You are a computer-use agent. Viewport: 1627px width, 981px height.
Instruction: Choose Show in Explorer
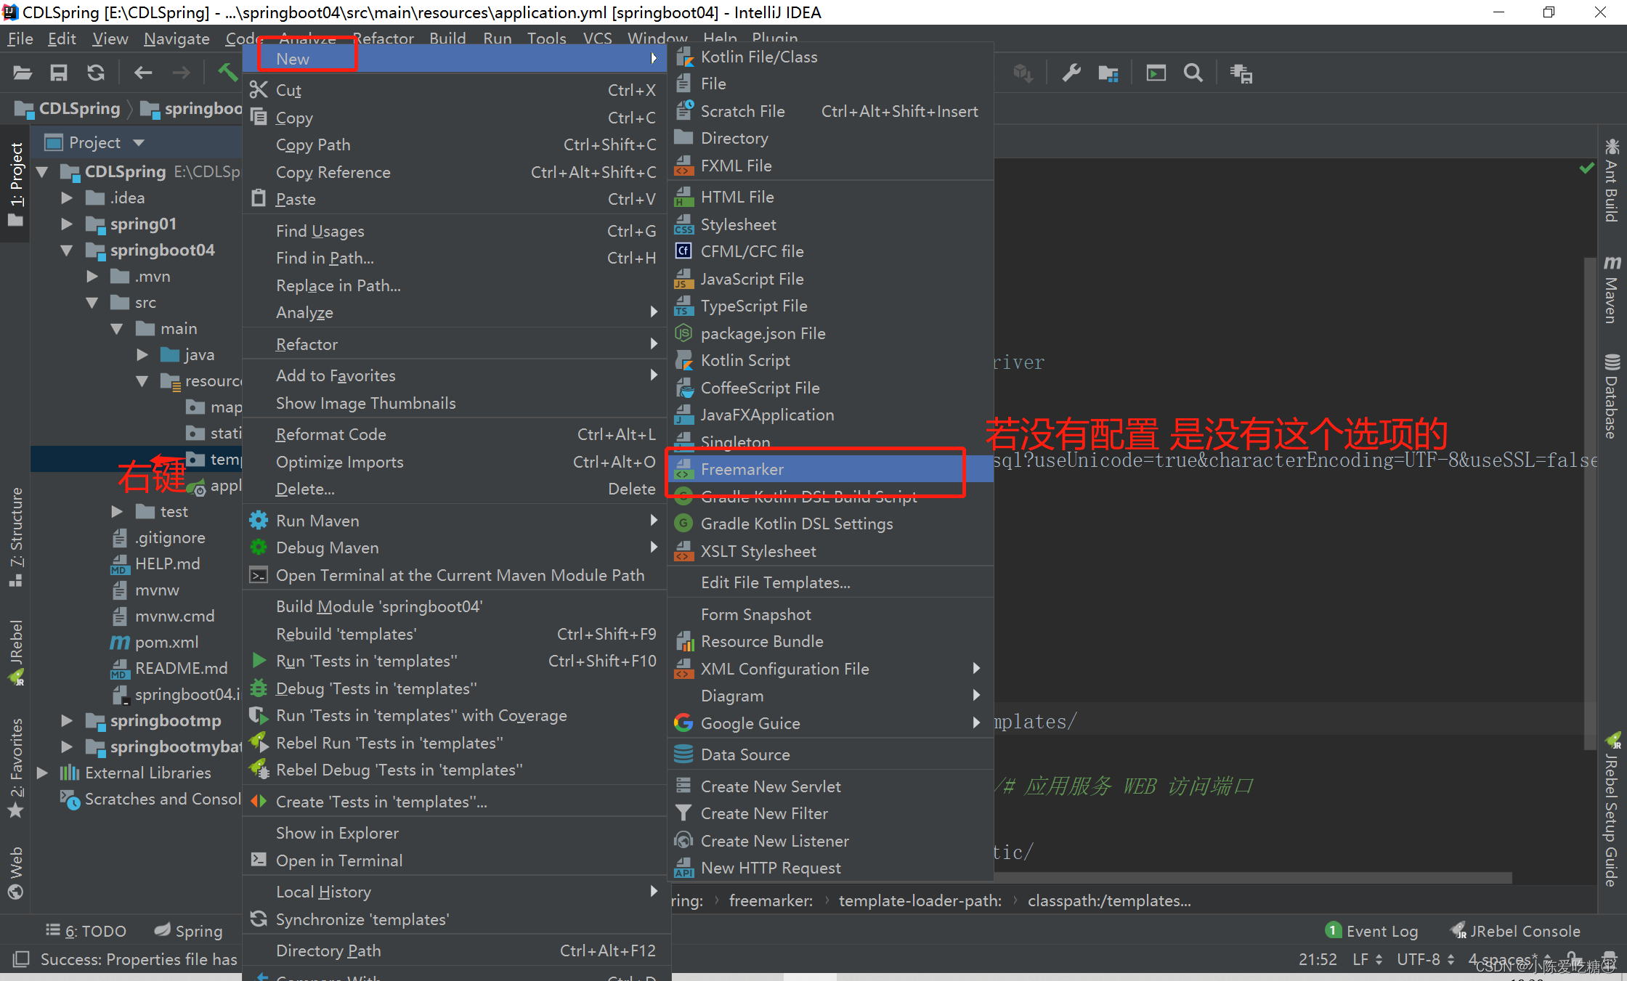pos(455,833)
